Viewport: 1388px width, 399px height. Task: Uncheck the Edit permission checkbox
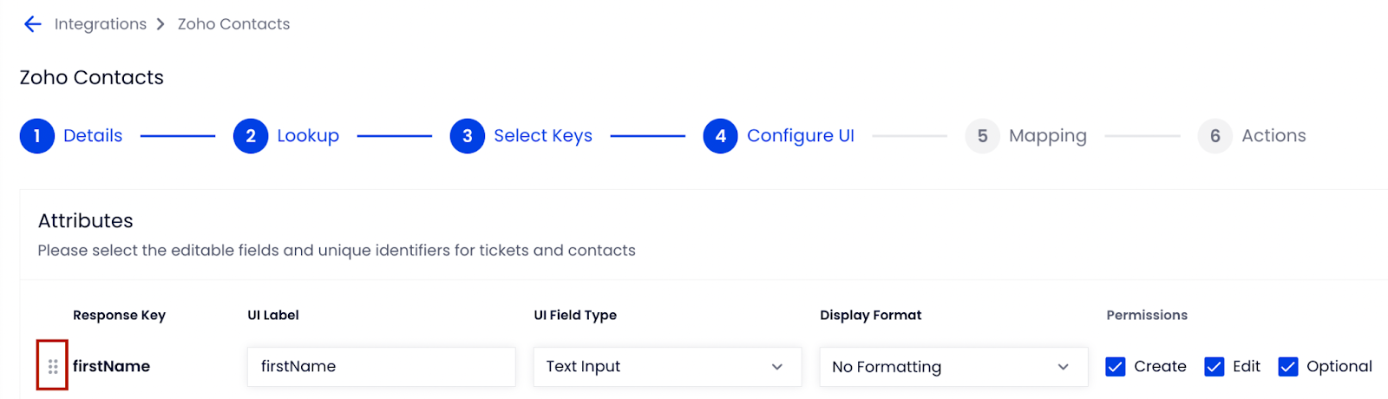tap(1214, 367)
